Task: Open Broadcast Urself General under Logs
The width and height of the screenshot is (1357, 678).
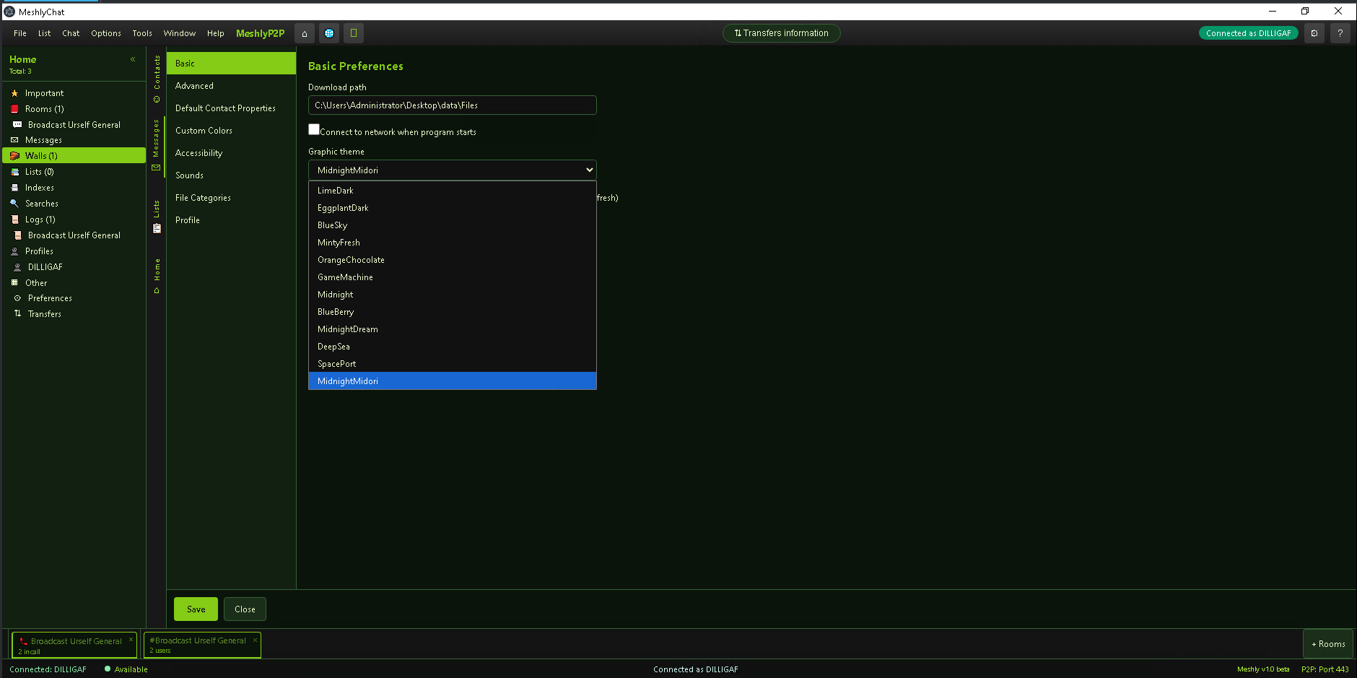Action: (74, 235)
